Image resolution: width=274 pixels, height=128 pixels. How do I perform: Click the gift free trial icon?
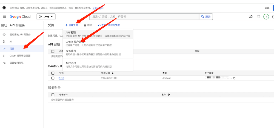pyautogui.click(x=4, y=8)
